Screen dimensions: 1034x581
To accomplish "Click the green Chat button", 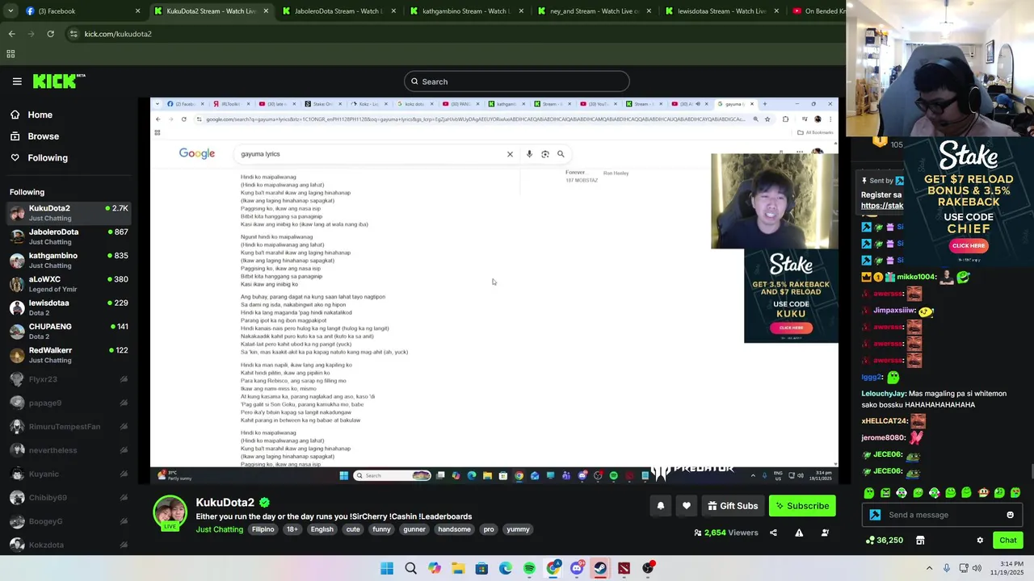I will click(x=1008, y=541).
